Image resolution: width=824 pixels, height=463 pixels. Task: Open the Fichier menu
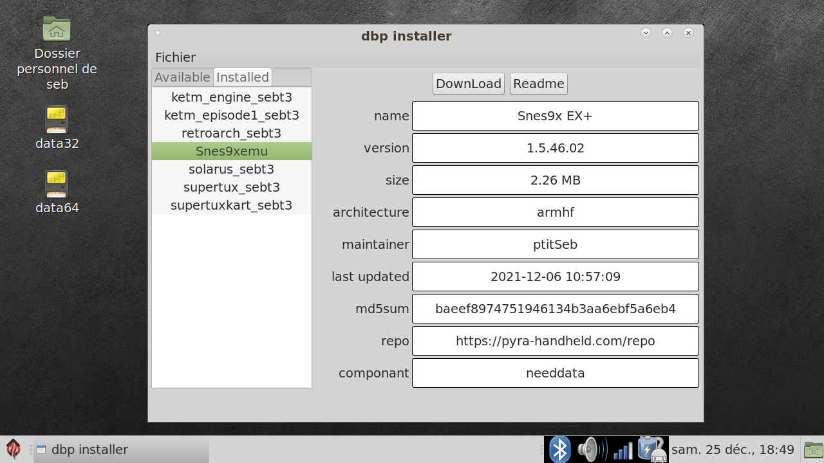pyautogui.click(x=175, y=57)
